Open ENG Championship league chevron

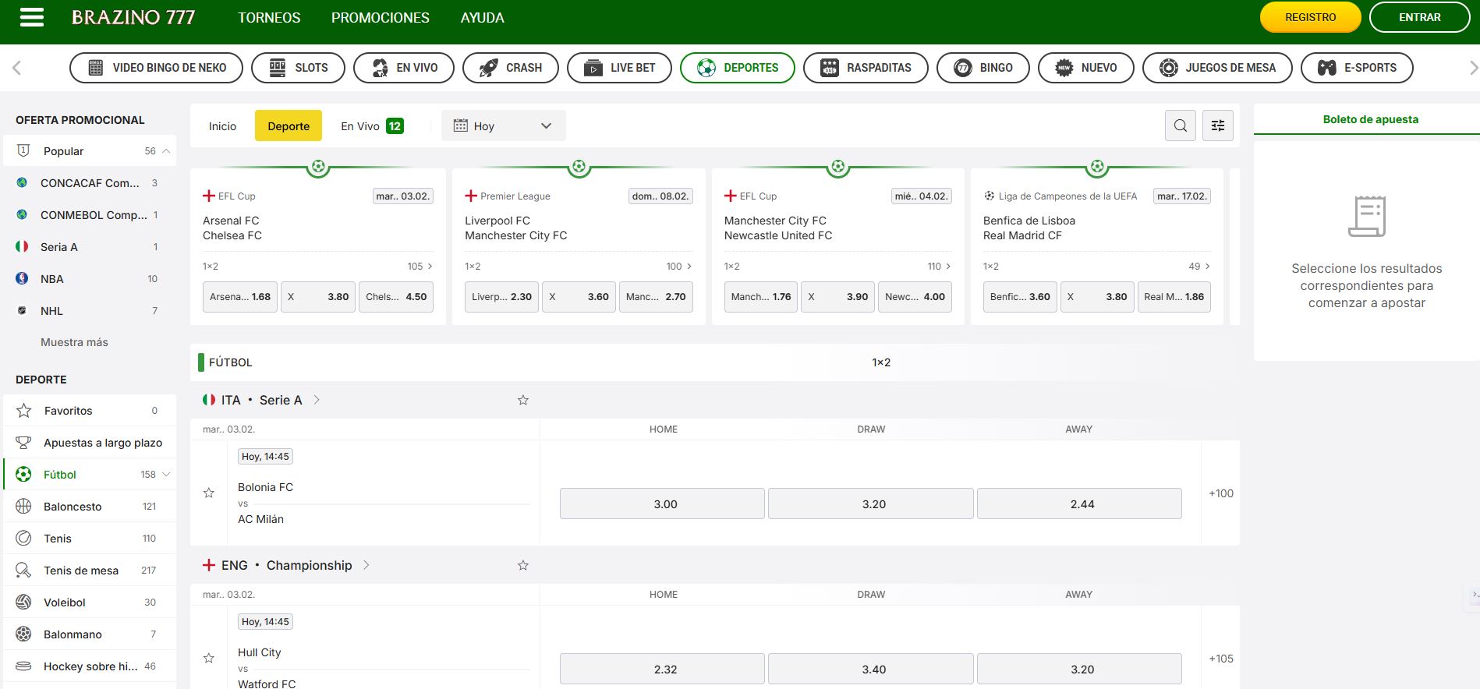tap(366, 565)
